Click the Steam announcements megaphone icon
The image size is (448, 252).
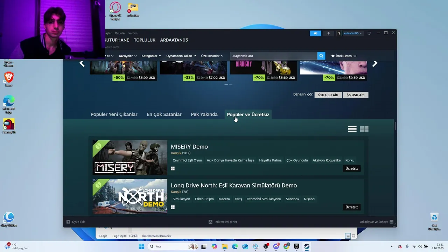315,33
